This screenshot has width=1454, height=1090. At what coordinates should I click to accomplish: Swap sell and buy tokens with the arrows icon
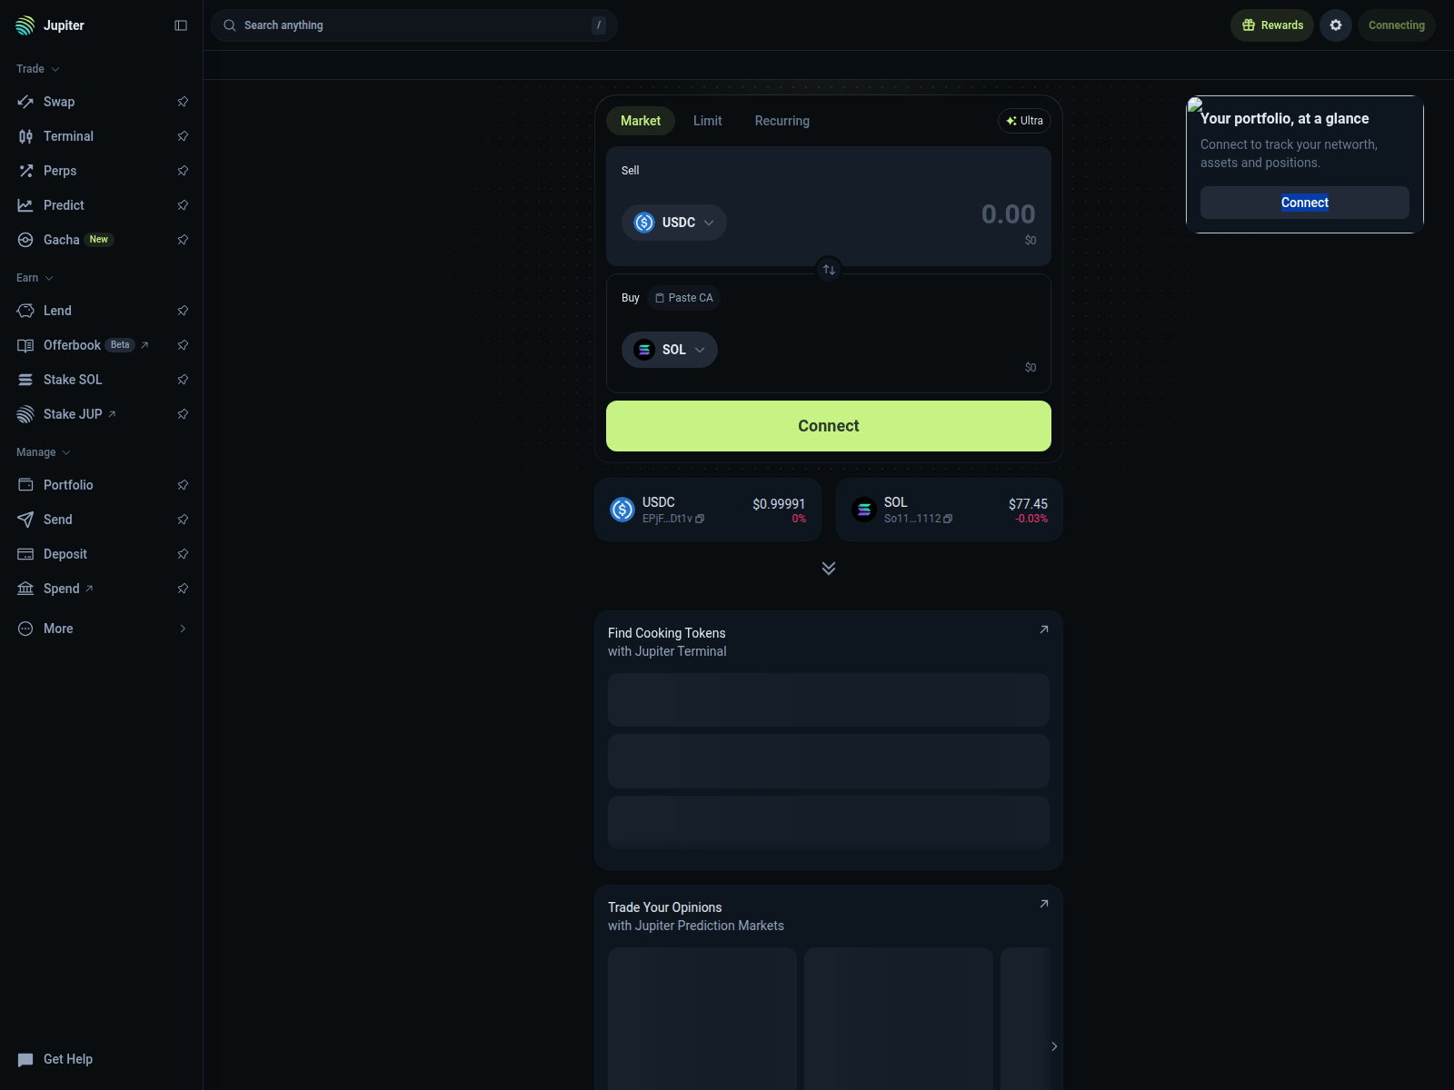(829, 270)
